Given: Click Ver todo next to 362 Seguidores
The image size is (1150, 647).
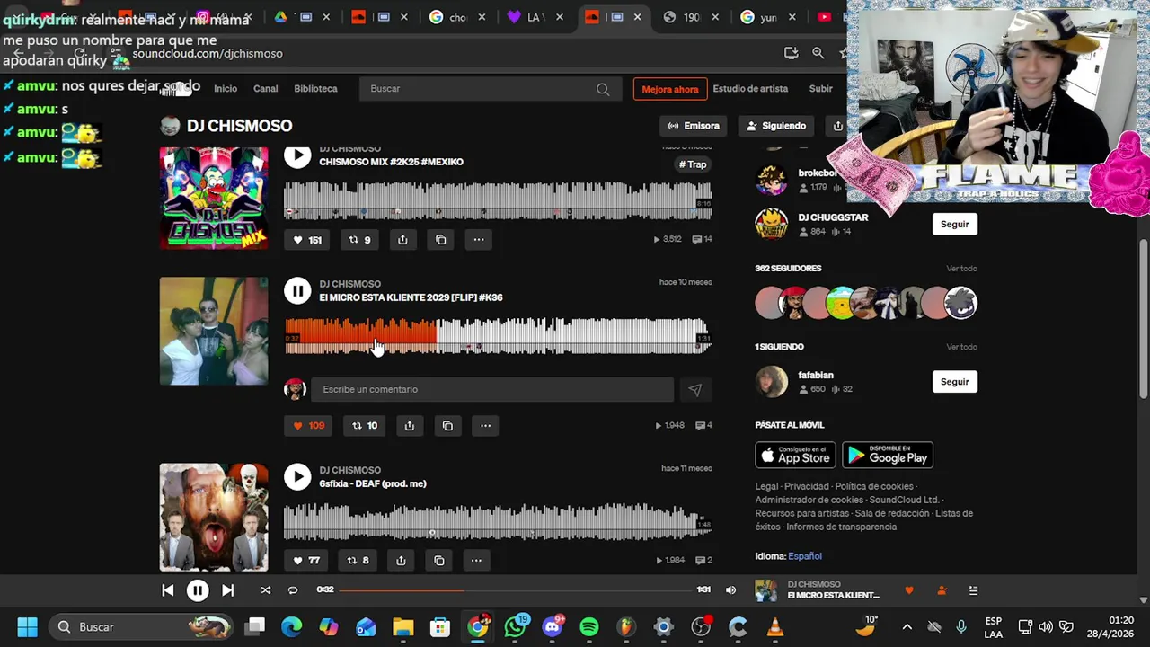Looking at the screenshot, I should pos(961,269).
